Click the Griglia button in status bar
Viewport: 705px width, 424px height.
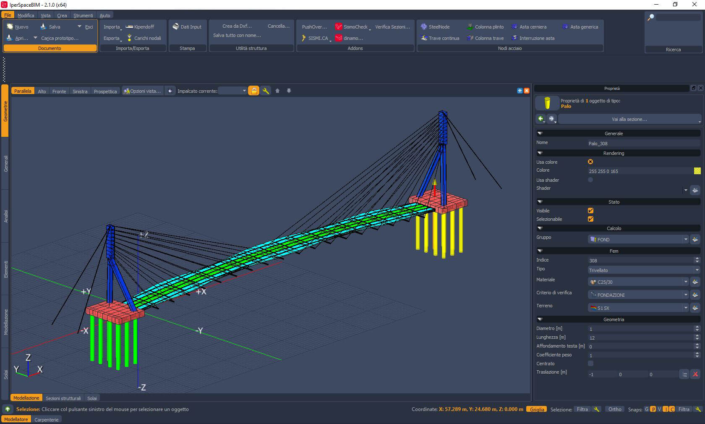point(537,409)
